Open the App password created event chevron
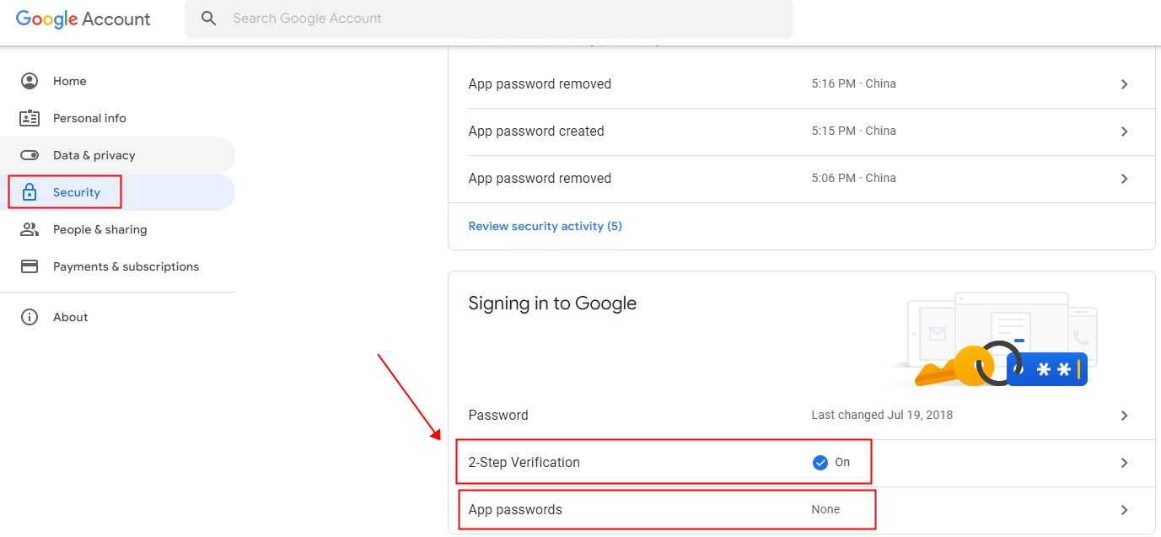The image size is (1161, 537). pyautogui.click(x=1124, y=132)
